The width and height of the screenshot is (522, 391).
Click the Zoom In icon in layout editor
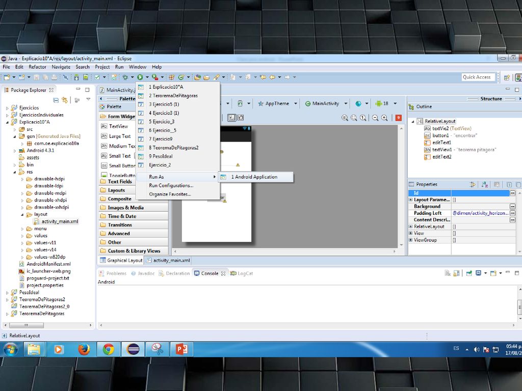[x=384, y=118]
